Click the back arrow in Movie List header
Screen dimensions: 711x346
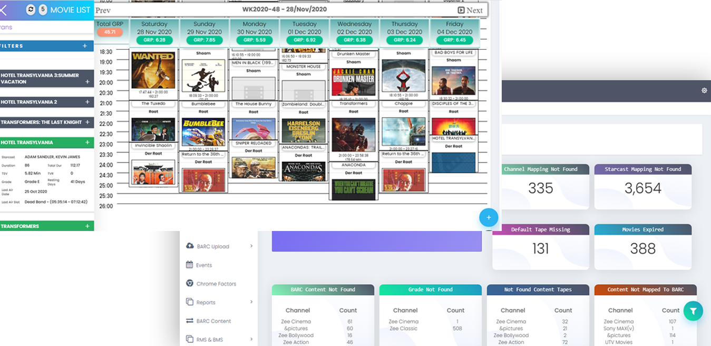coord(4,9)
